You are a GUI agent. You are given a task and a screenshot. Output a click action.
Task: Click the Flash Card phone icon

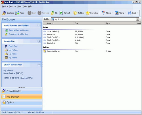click(6, 46)
